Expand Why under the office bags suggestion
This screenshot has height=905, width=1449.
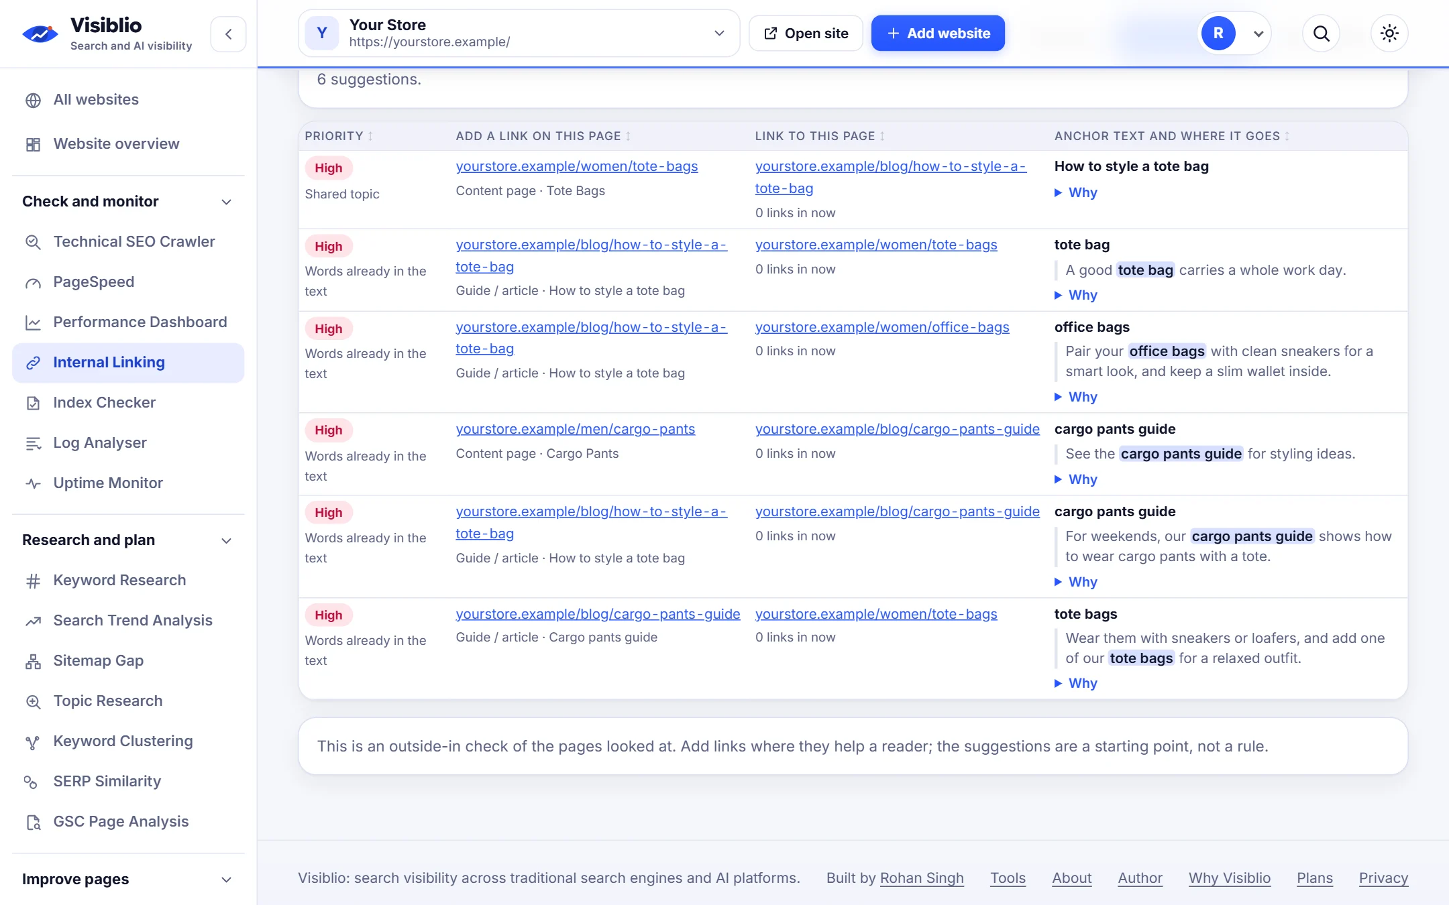click(1075, 398)
